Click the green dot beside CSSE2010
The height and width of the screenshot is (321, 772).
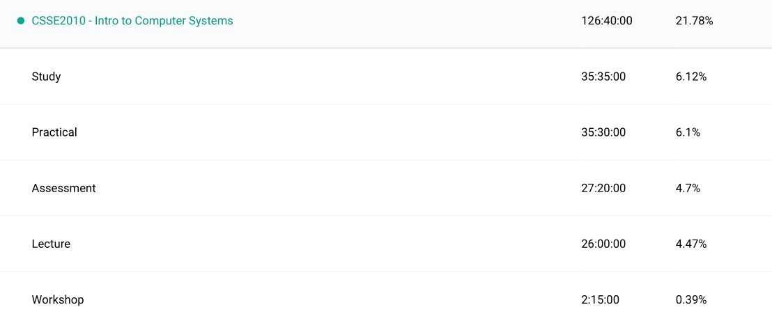point(21,21)
